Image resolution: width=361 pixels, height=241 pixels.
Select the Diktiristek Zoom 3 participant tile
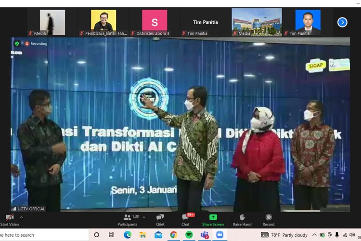(x=155, y=21)
